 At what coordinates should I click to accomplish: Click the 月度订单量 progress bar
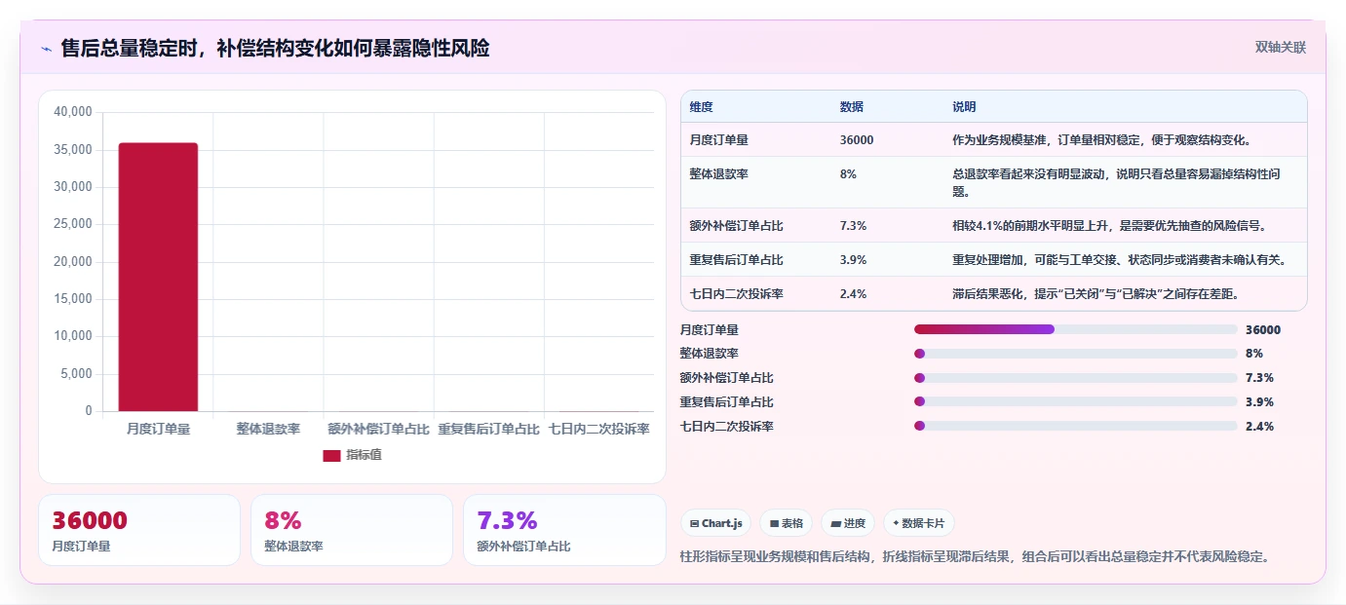(1076, 329)
